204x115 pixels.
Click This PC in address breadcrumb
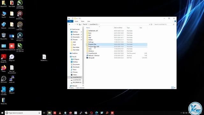85,24
